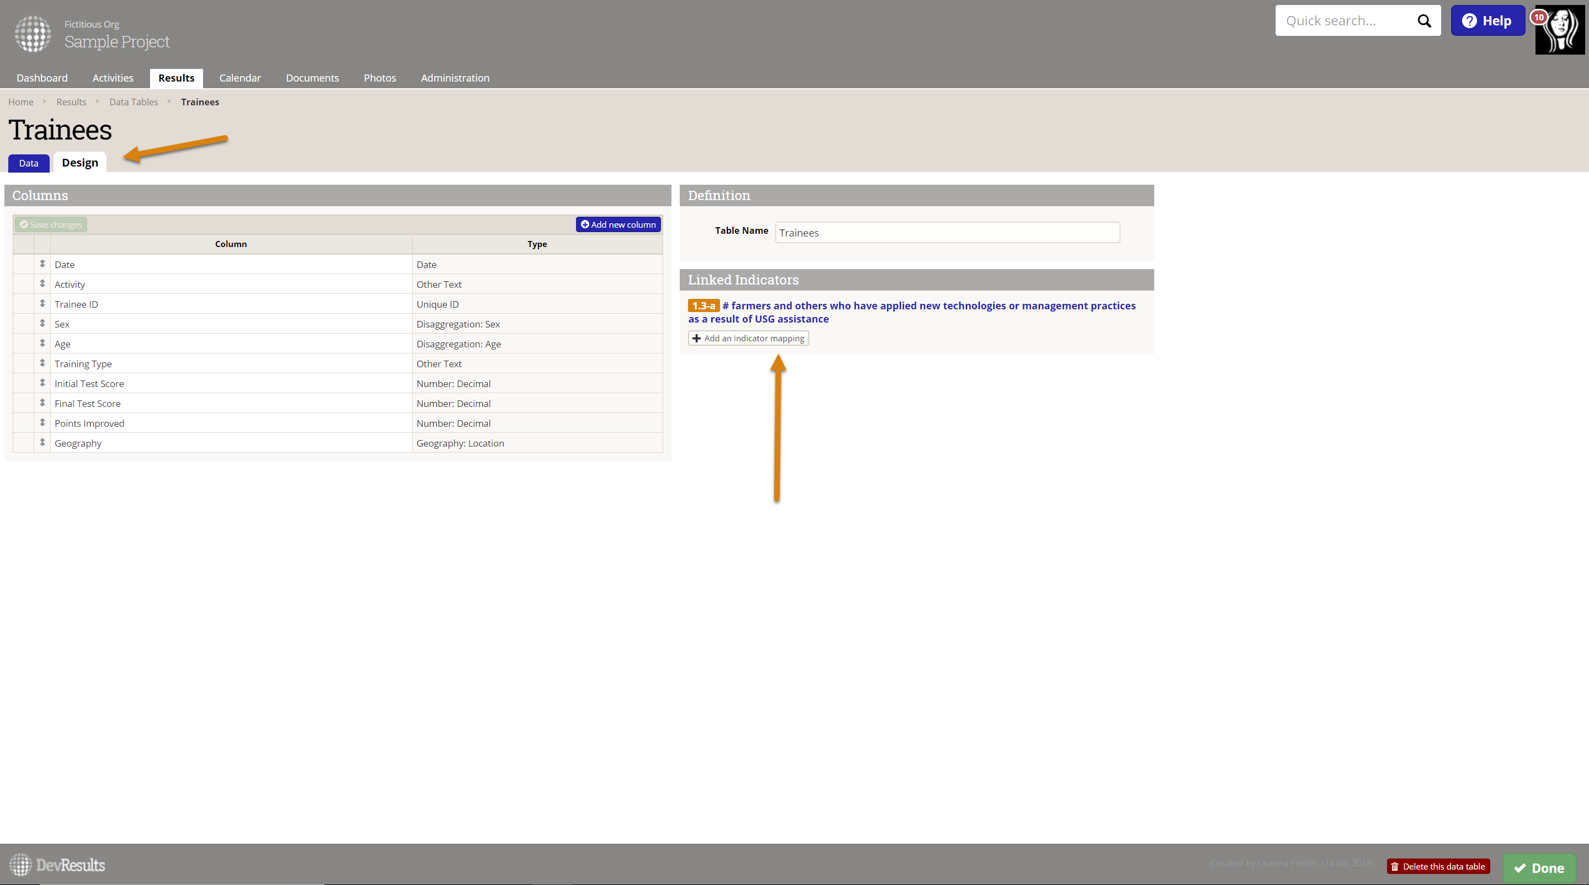The height and width of the screenshot is (885, 1589).
Task: Open the Activities menu item
Action: tap(113, 78)
